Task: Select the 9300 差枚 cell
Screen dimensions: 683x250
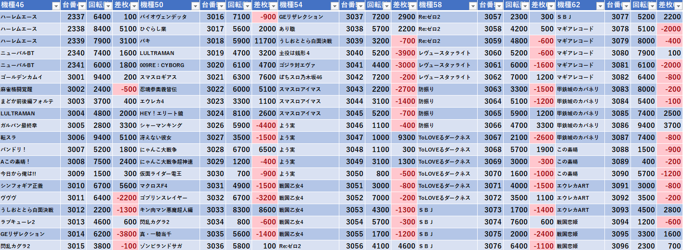Action: point(404,138)
